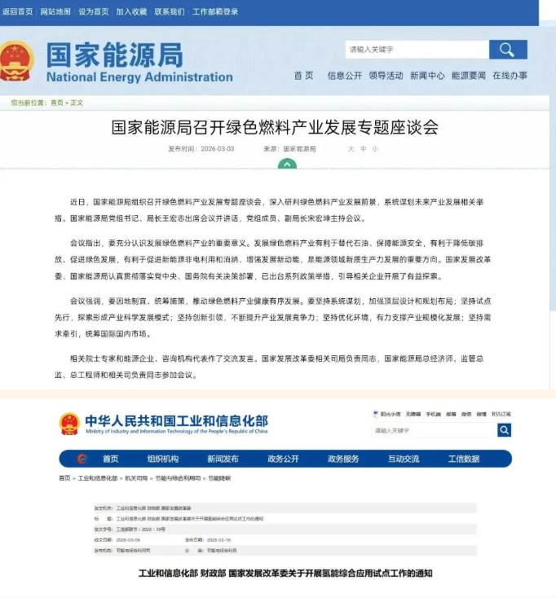The height and width of the screenshot is (598, 556).
Task: Click the paragraph starting 会议强调
Action: click(273, 317)
